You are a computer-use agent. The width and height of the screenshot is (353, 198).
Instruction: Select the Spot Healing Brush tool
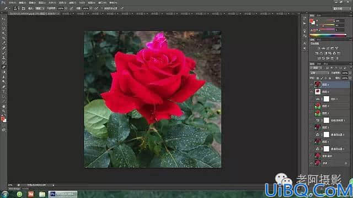click(x=4, y=48)
